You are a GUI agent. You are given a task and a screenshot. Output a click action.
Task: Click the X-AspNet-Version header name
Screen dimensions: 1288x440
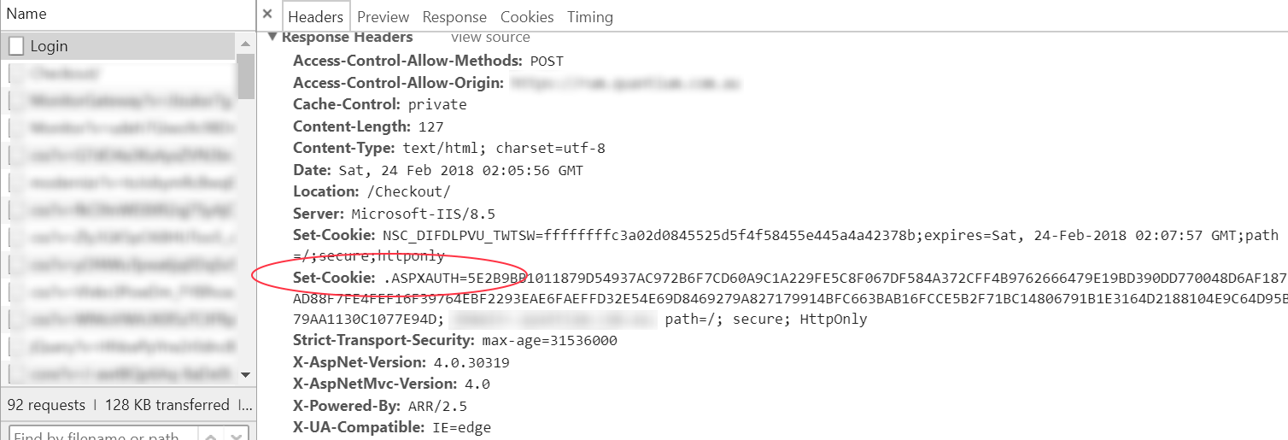[359, 362]
